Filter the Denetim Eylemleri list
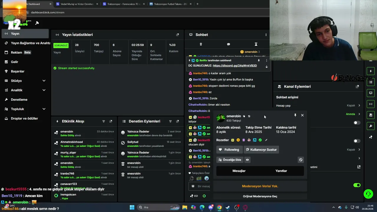The height and width of the screenshot is (212, 377). point(170,121)
